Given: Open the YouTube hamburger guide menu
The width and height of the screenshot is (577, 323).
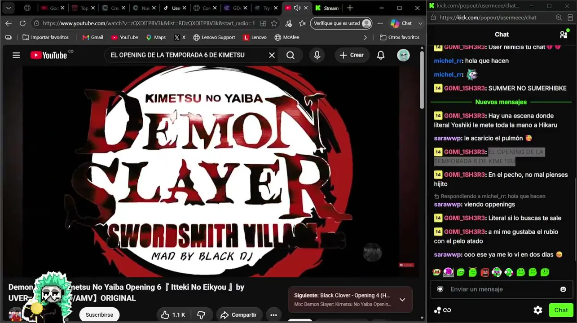Looking at the screenshot, I should pos(16,55).
